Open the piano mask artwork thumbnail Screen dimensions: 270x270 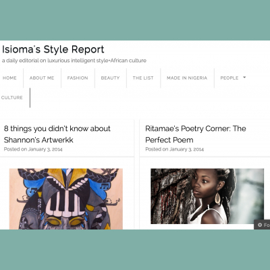click(x=66, y=199)
